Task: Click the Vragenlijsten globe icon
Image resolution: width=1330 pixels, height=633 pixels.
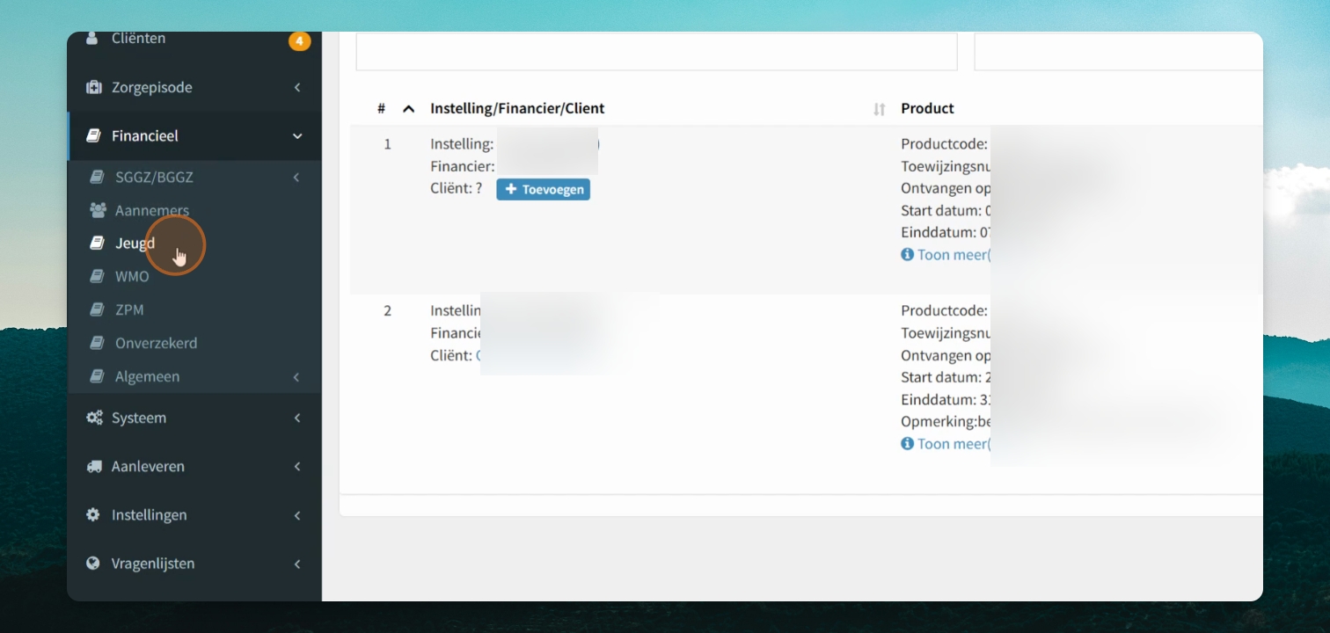Action: point(93,563)
